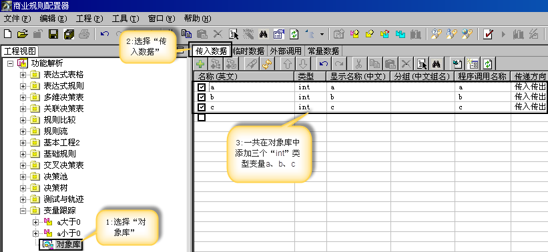Image resolution: width=548 pixels, height=252 pixels.
Task: Click the 分组(中文组名) column header
Action: [423, 76]
